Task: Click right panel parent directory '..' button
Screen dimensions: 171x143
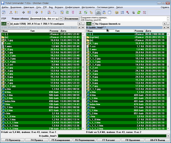Action: 168,24
